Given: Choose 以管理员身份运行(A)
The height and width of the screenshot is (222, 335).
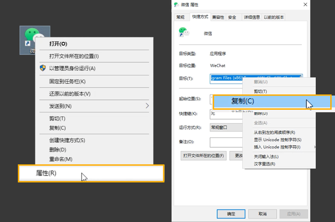Looking at the screenshot, I should click(x=94, y=68).
